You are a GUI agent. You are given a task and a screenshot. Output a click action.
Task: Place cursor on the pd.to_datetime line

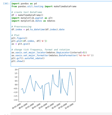pos(38,29)
